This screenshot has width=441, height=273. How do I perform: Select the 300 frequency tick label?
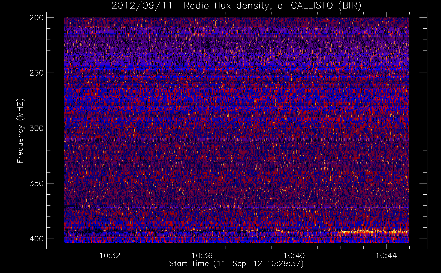coord(36,128)
